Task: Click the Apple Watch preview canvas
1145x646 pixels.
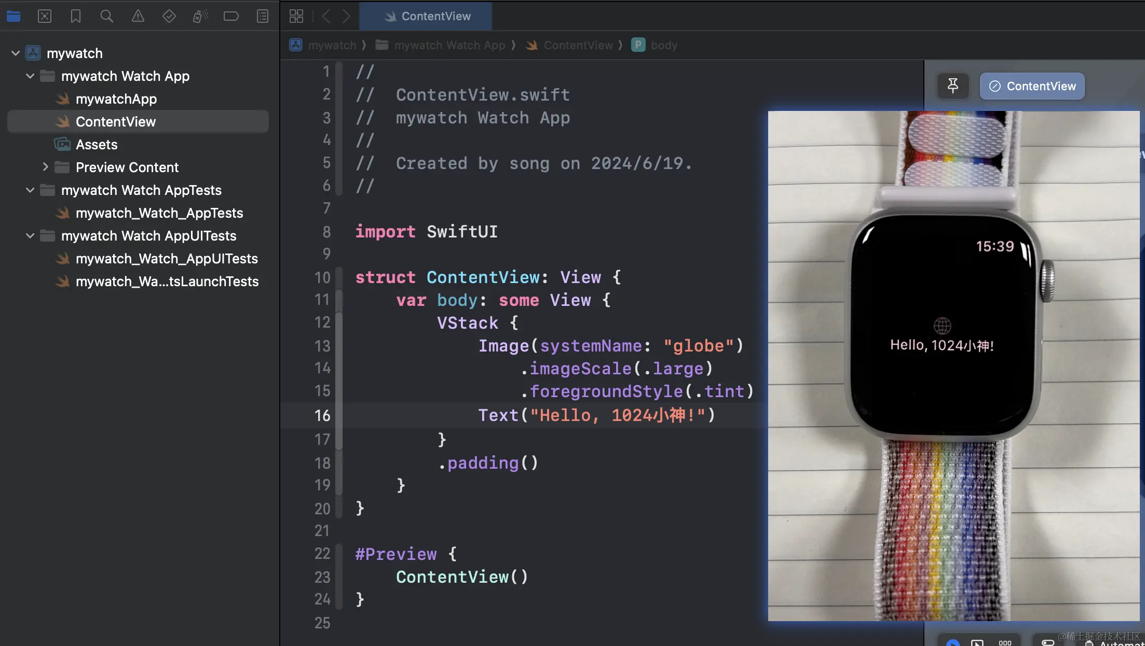Action: click(953, 366)
